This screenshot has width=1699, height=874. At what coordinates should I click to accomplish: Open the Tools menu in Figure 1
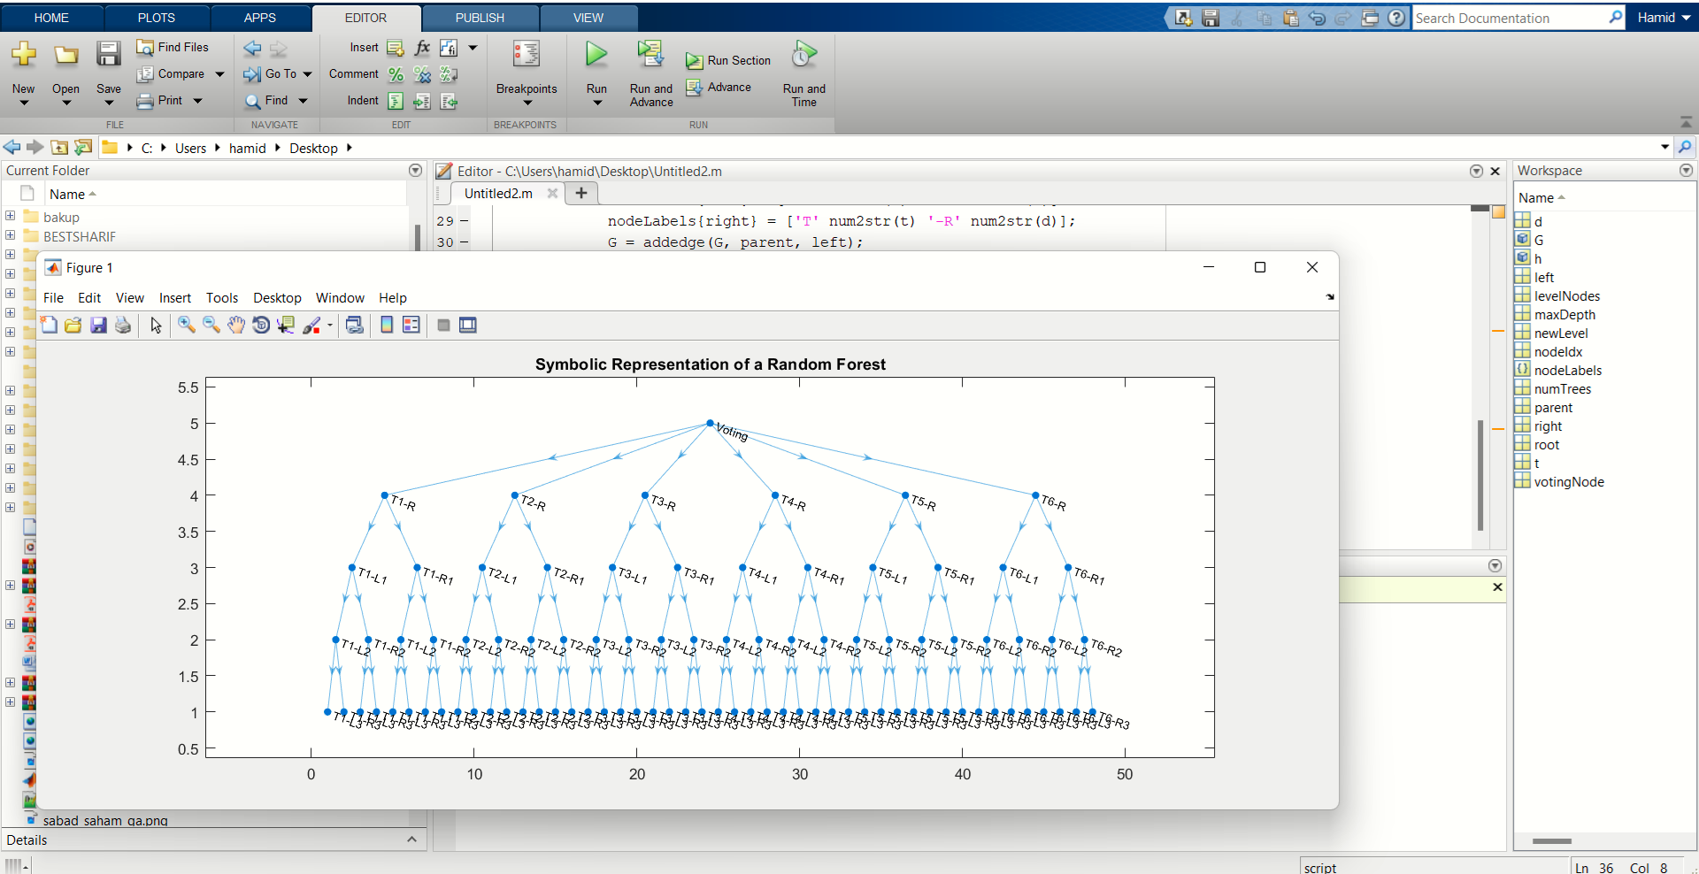pos(222,298)
